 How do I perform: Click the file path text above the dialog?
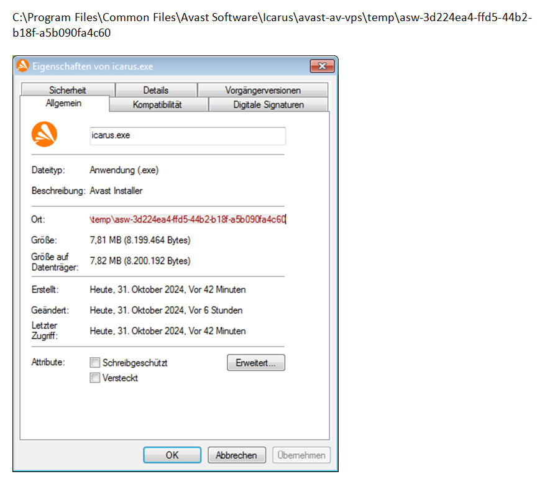[272, 25]
